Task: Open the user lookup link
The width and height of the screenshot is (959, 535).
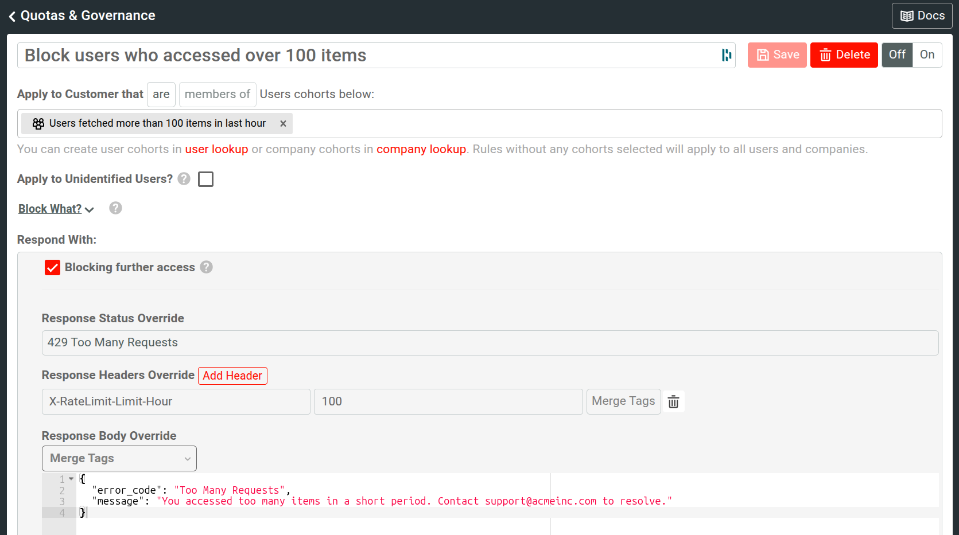Action: point(216,149)
